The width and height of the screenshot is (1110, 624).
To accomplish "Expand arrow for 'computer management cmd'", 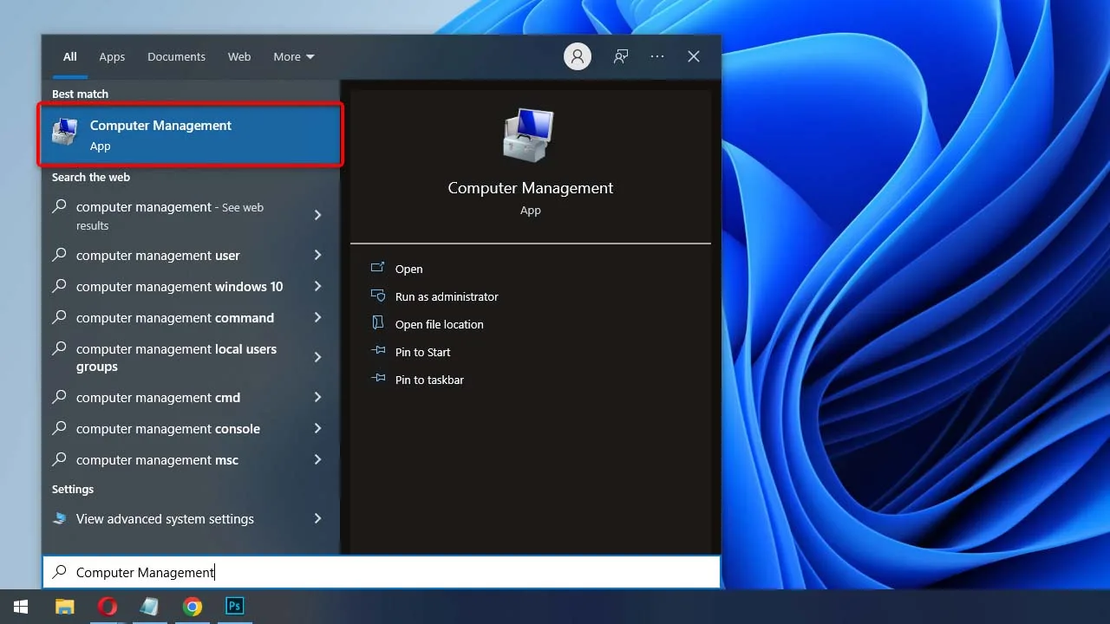I will [317, 397].
